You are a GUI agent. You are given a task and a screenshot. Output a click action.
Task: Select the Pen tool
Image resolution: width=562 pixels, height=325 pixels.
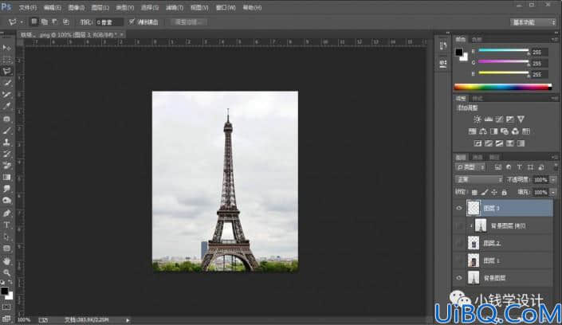click(6, 213)
